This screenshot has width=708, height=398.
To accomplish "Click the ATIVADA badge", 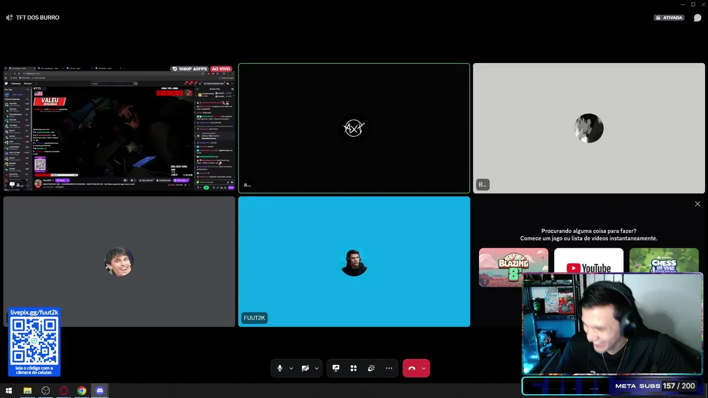I will pyautogui.click(x=669, y=18).
